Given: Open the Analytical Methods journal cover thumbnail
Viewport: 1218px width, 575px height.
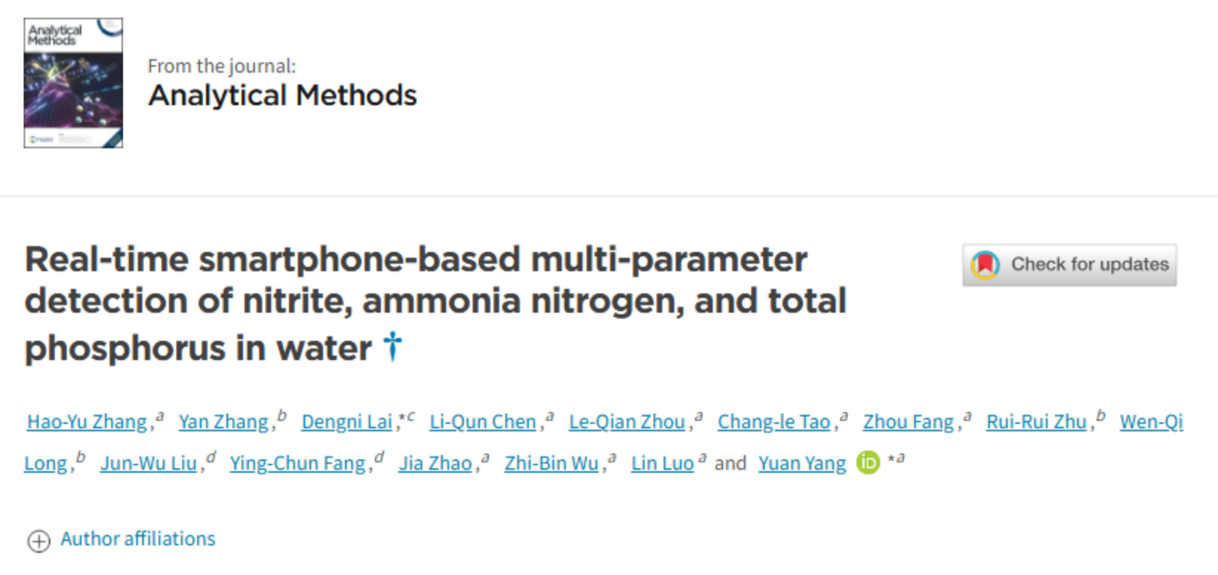Looking at the screenshot, I should [x=73, y=83].
